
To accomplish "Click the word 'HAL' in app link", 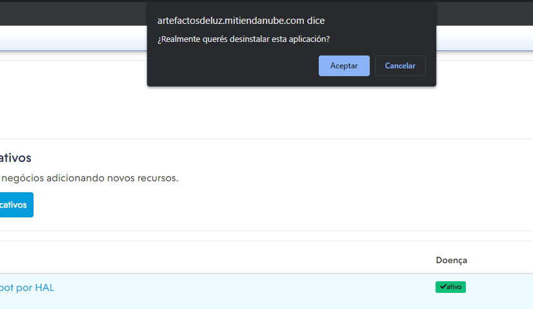I will [x=45, y=288].
